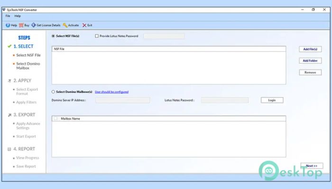Select the 'Select NSF File(s)' radio button

[53, 36]
